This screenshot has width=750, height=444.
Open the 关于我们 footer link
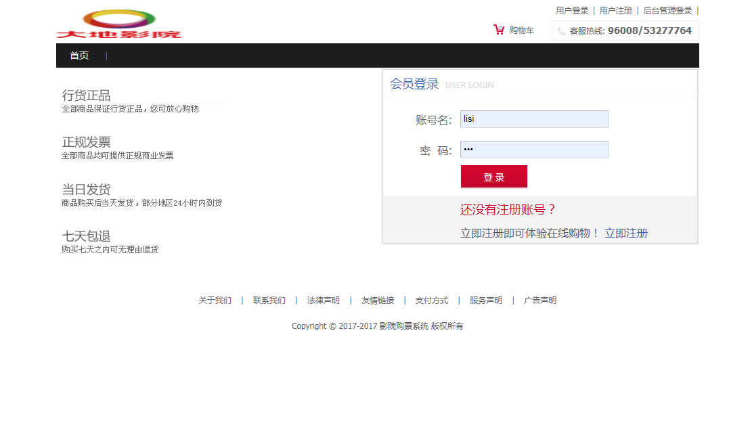pyautogui.click(x=214, y=300)
